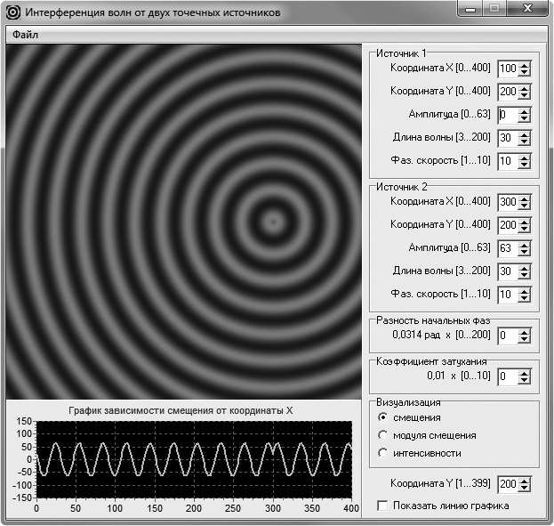Increase Коэффициент затухания value
The height and width of the screenshot is (526, 554).
[525, 373]
